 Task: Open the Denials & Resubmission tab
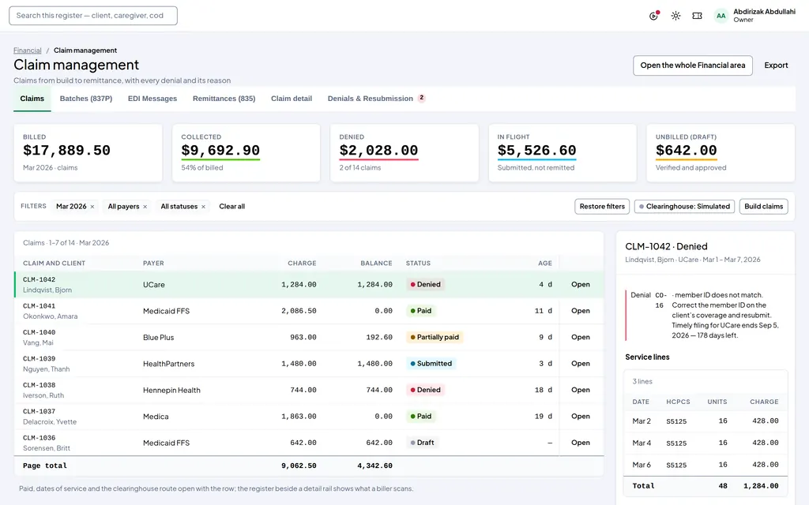coord(376,99)
